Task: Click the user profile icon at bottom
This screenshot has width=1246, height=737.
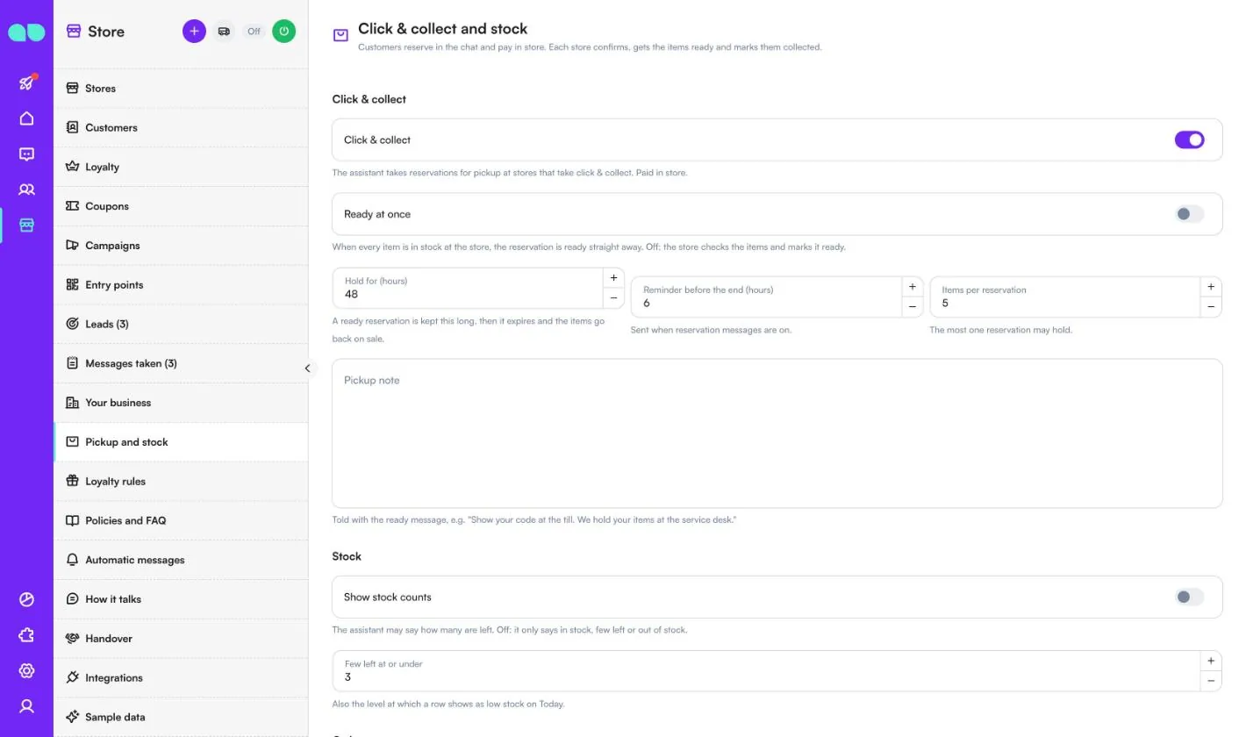Action: tap(26, 706)
